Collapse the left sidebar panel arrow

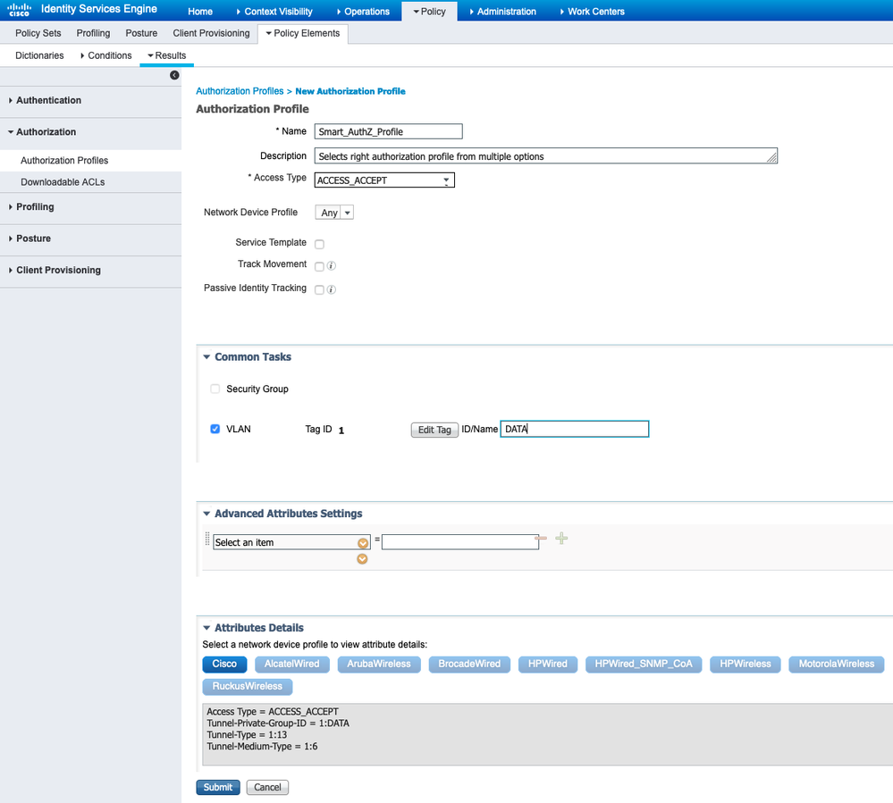point(174,75)
